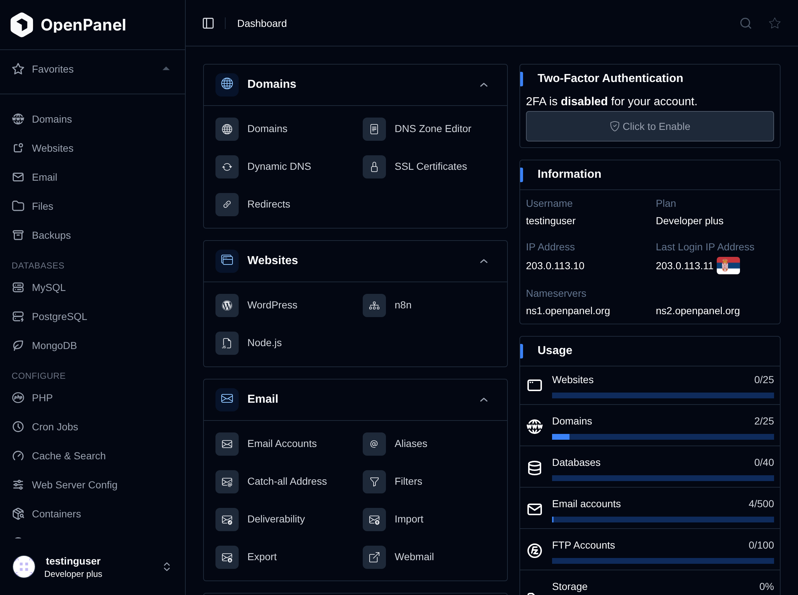Open MySQL in the sidebar
This screenshot has height=595, width=798.
pos(92,287)
